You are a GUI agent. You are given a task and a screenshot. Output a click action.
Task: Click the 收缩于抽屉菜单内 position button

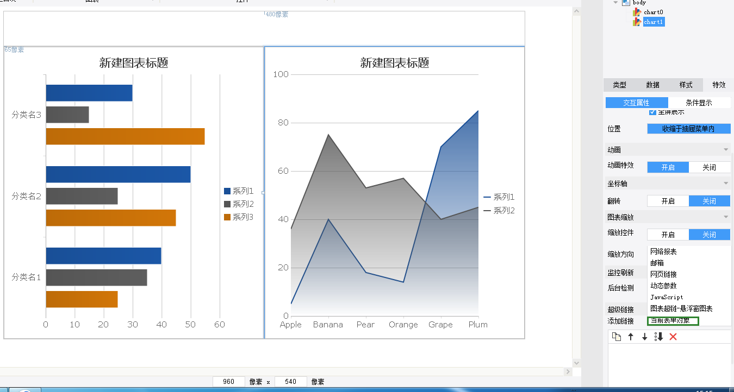[x=689, y=129]
